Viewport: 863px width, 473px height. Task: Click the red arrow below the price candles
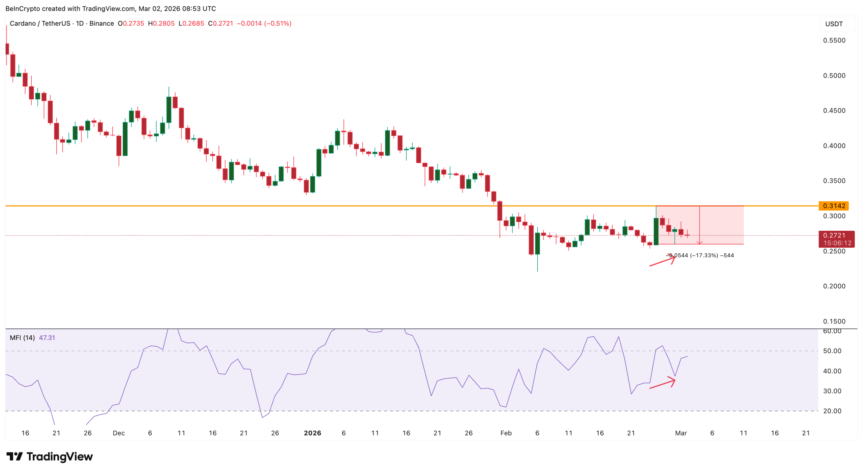(x=662, y=261)
